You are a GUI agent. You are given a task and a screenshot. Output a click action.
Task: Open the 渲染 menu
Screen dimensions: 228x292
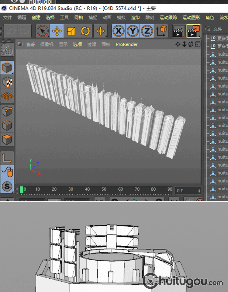pos(136,18)
